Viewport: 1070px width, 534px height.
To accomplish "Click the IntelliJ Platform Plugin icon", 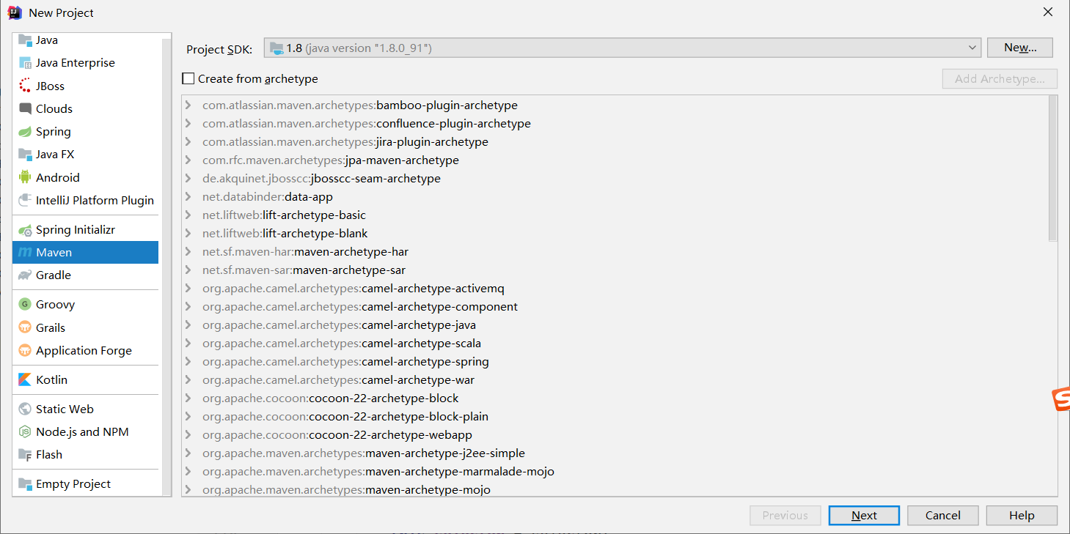I will [26, 200].
